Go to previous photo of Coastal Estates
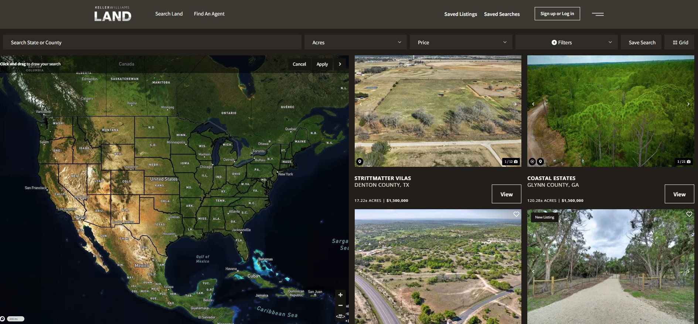Image resolution: width=698 pixels, height=324 pixels. coord(533,104)
